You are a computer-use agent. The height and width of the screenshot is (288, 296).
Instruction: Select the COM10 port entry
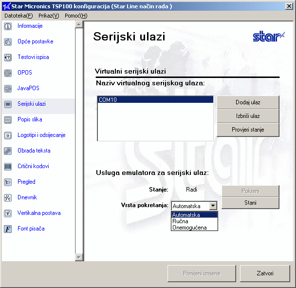click(x=155, y=100)
